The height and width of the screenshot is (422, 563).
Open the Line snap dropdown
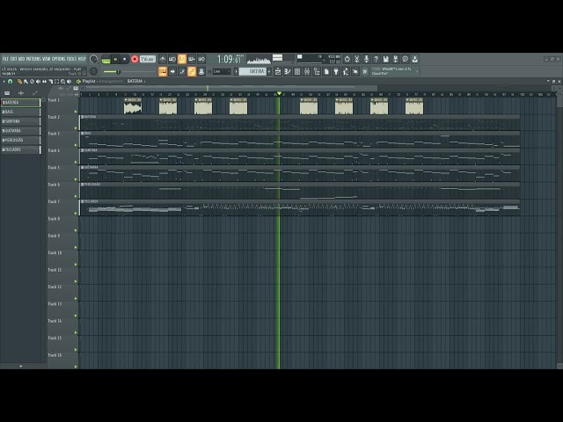coord(222,72)
